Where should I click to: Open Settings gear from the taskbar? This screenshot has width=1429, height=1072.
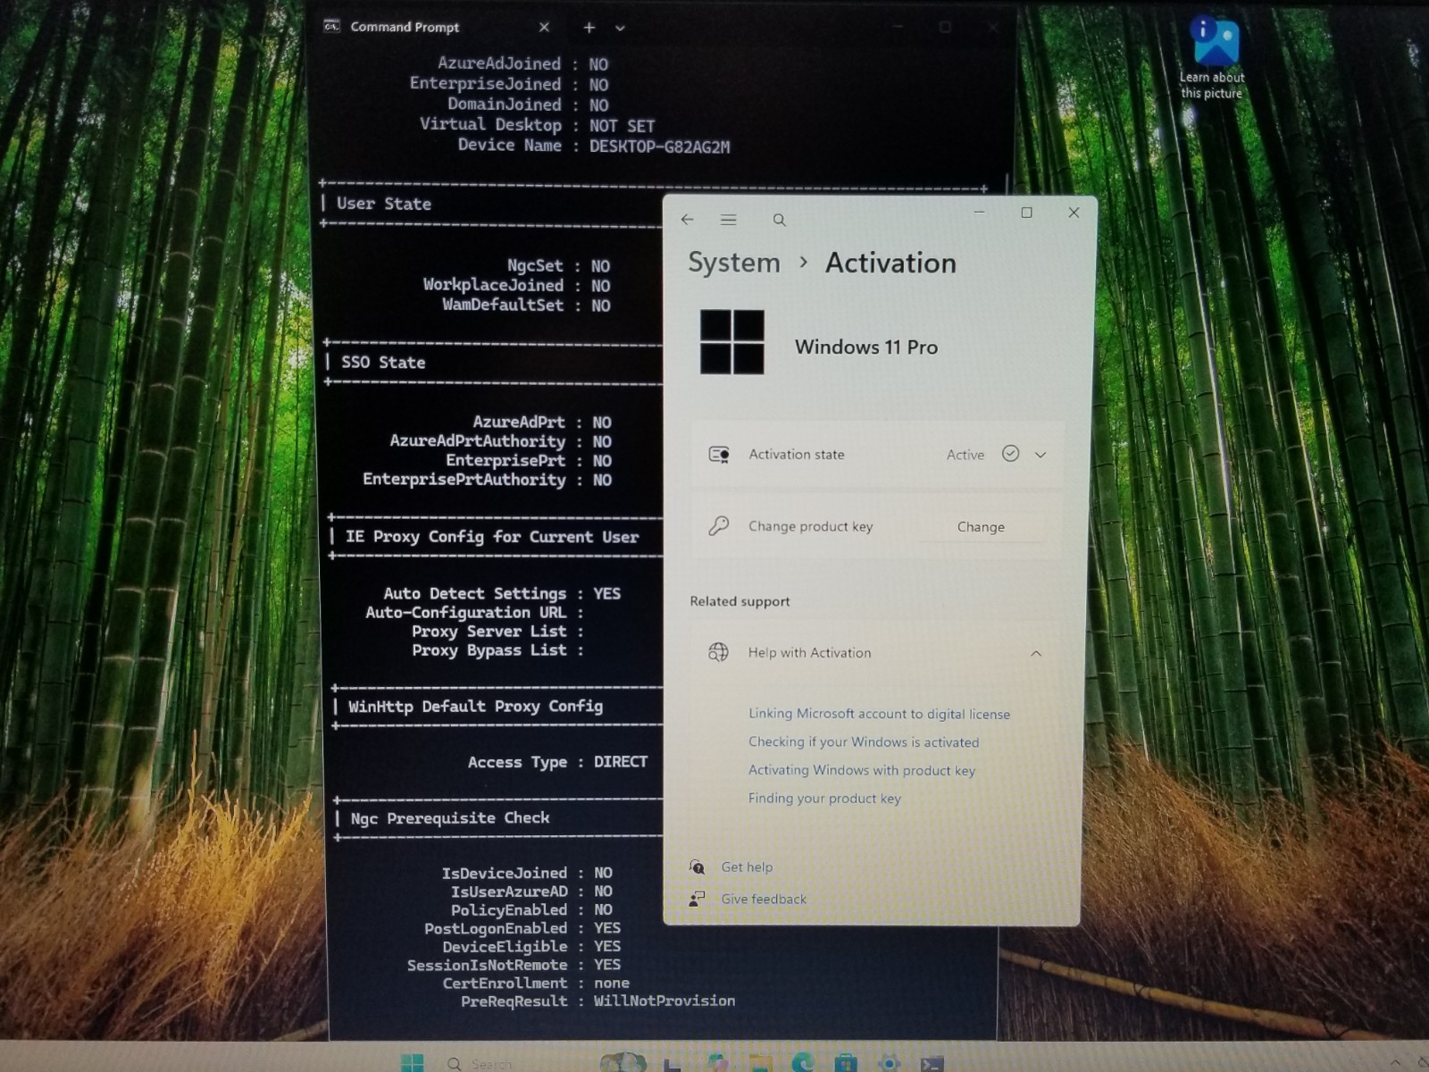[889, 1063]
